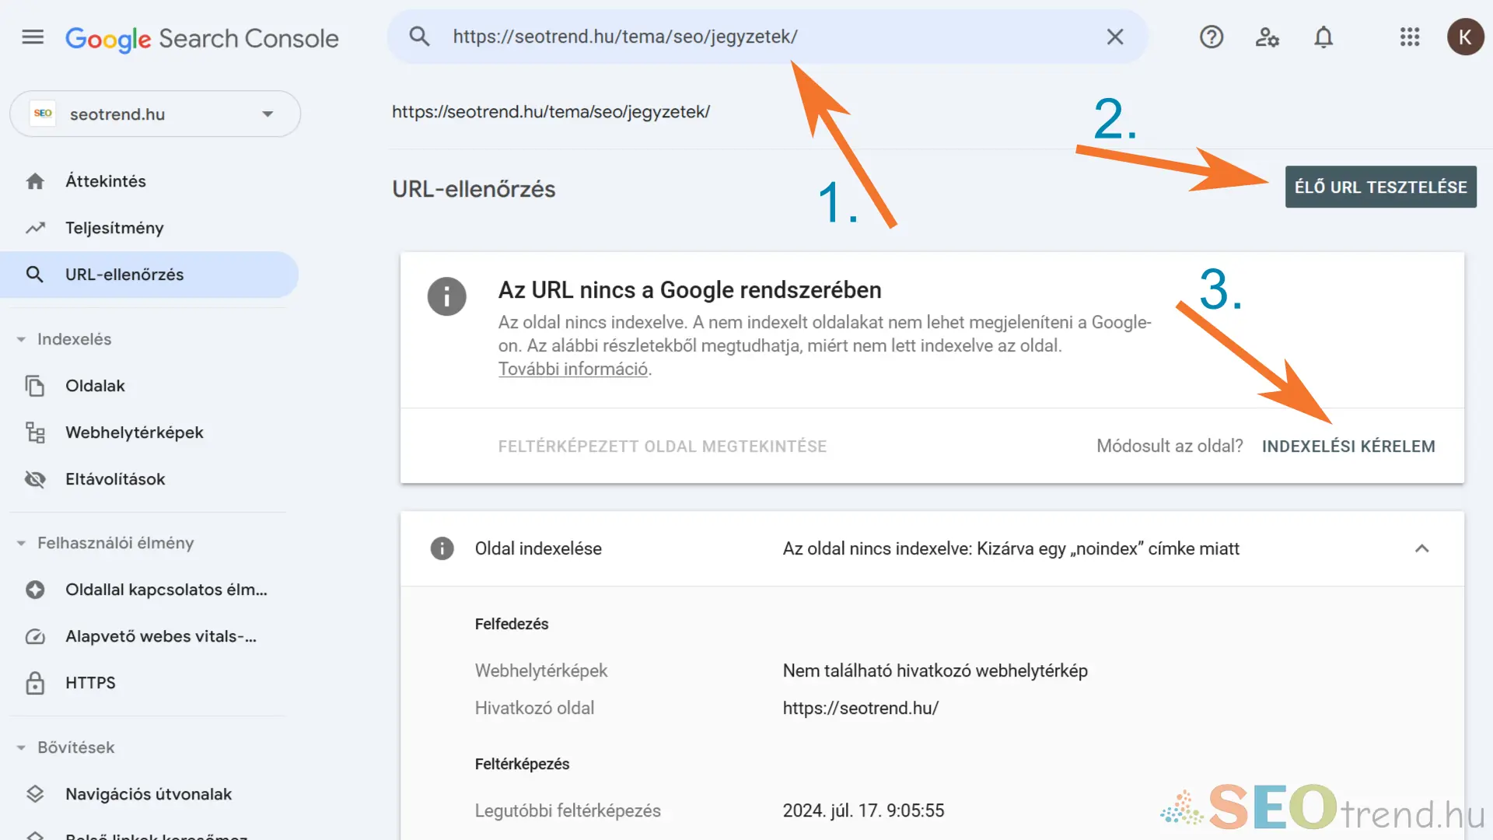Click the Feltérképezés section label
Screen dimensions: 1493x840
point(522,764)
